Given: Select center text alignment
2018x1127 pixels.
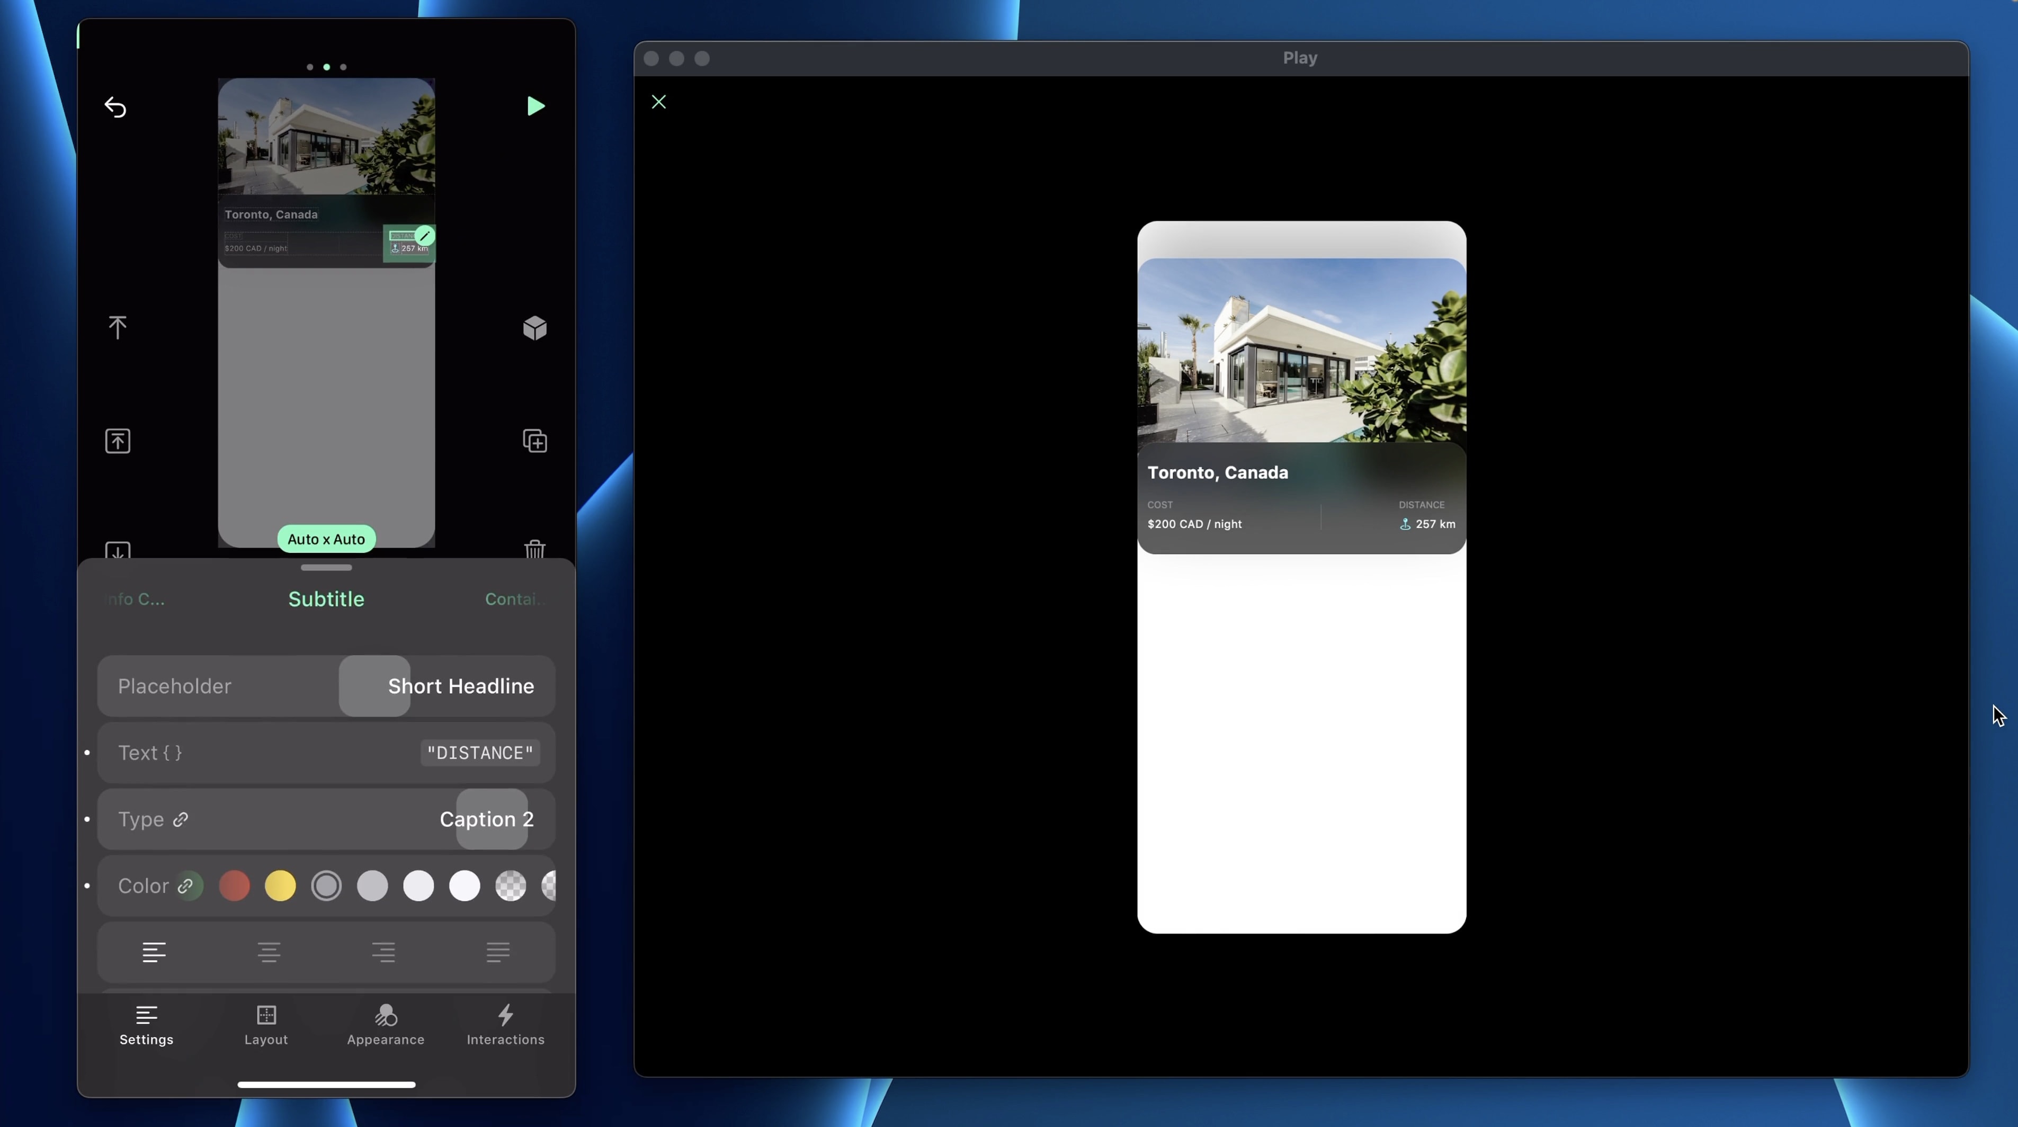Looking at the screenshot, I should point(269,952).
